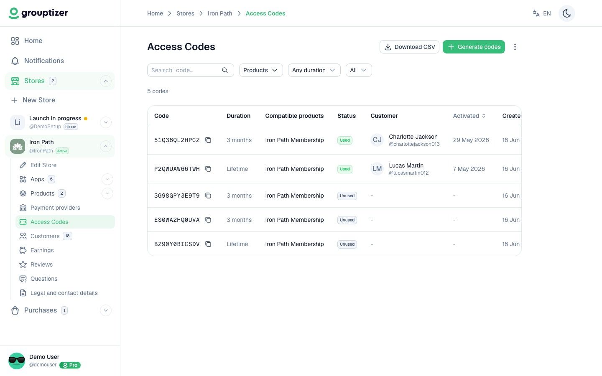Click the search magnifier icon
The width and height of the screenshot is (602, 376).
click(225, 70)
